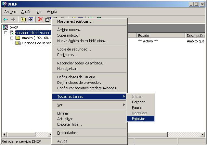The width and height of the screenshot is (207, 145).
Task: Click the red X delete icon
Action: 40,19
